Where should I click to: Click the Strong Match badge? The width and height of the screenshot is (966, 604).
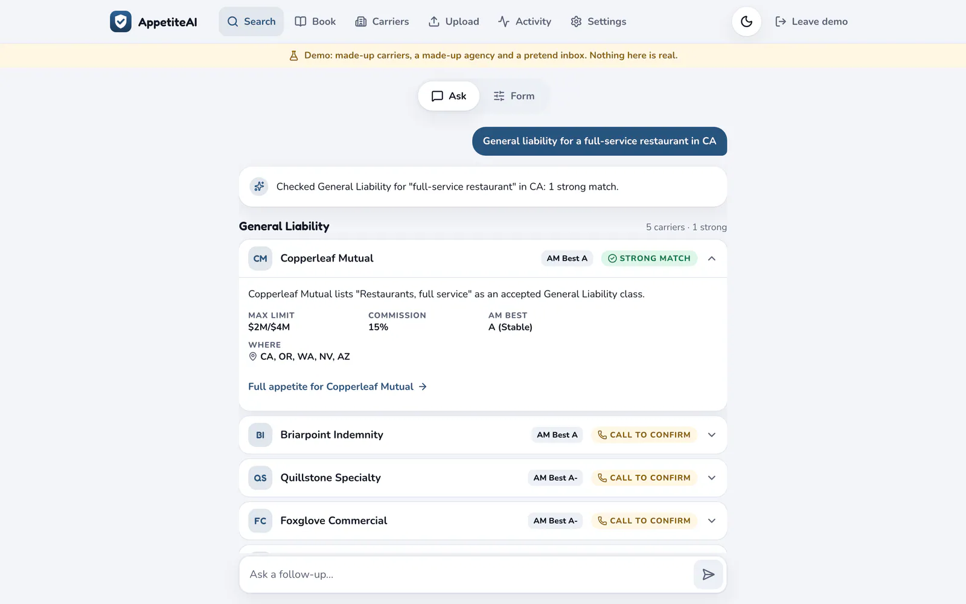[649, 259]
